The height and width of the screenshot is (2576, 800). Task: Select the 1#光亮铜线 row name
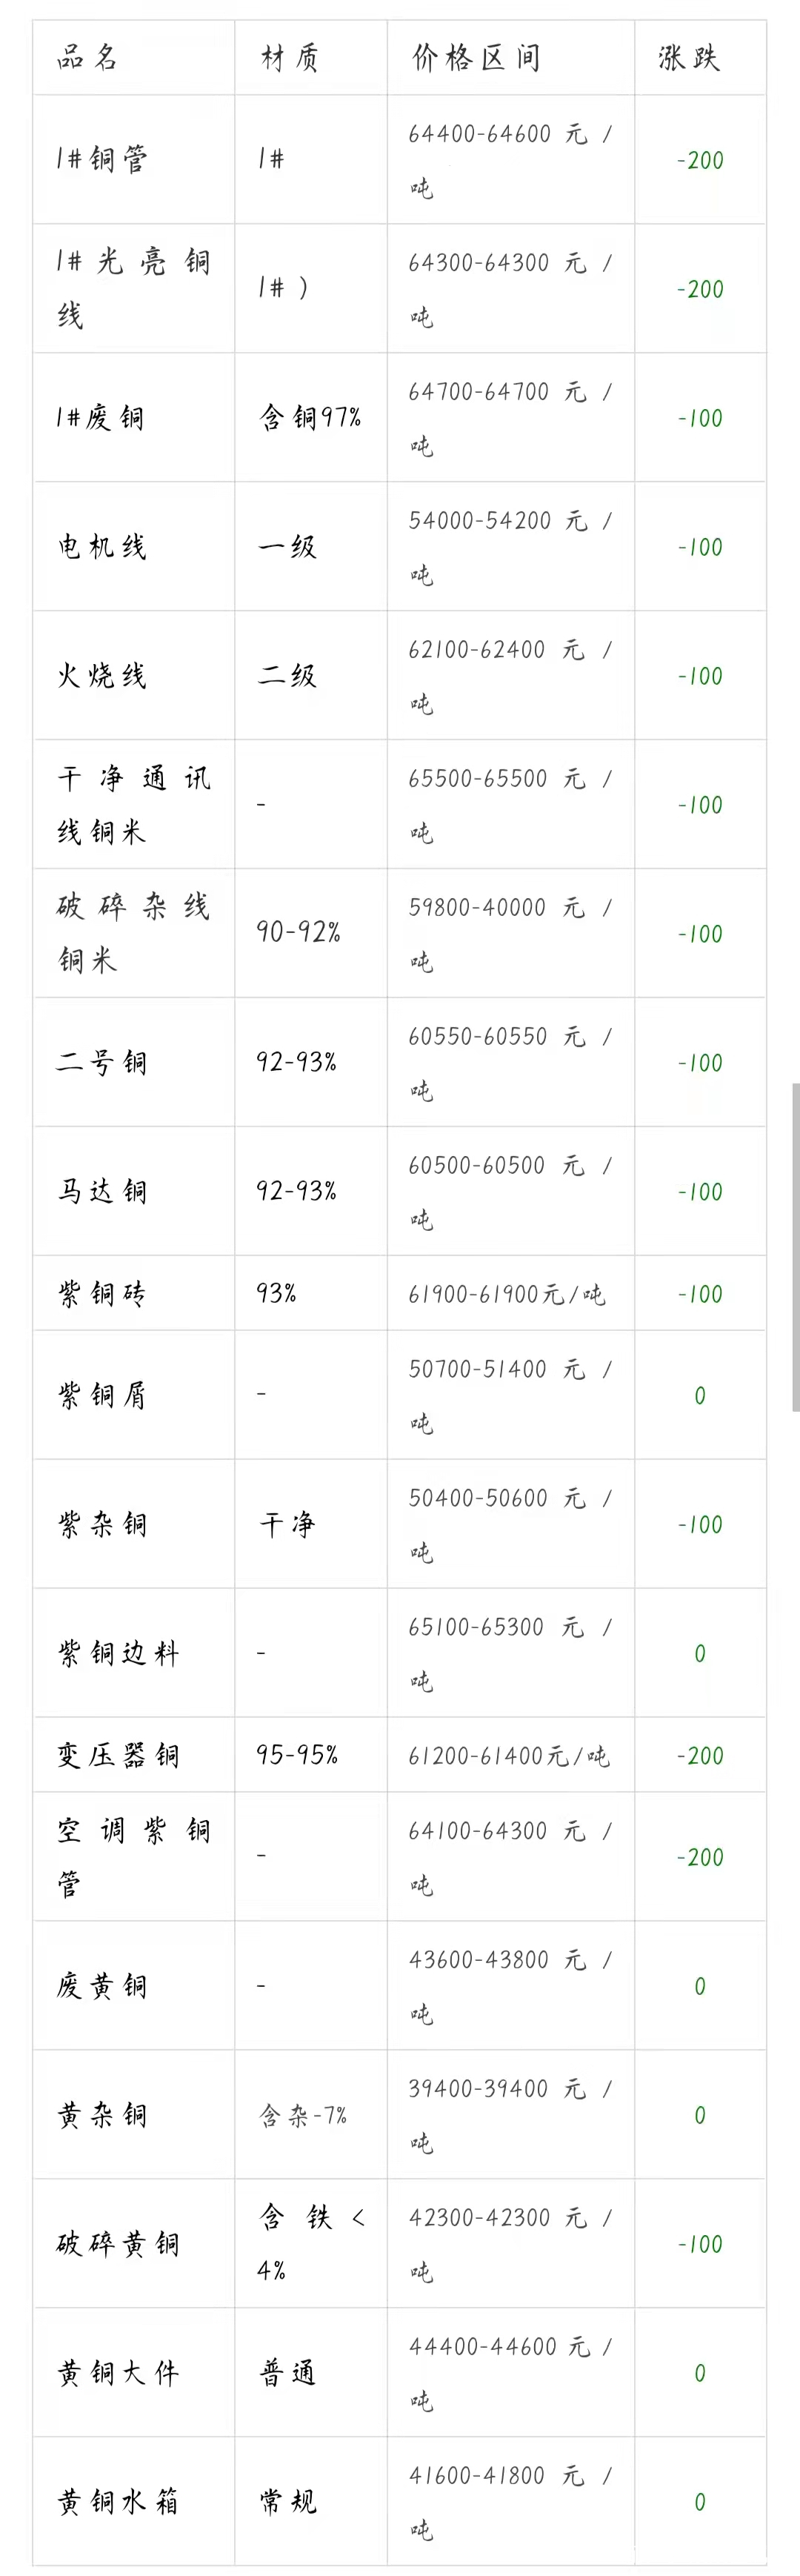click(x=133, y=288)
